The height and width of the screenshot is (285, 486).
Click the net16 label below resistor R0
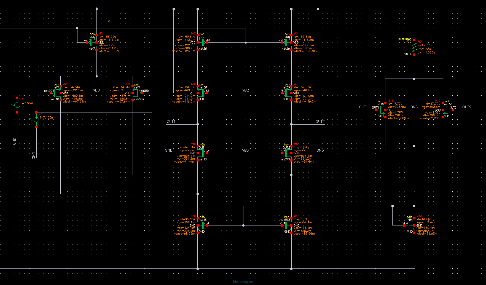click(407, 54)
